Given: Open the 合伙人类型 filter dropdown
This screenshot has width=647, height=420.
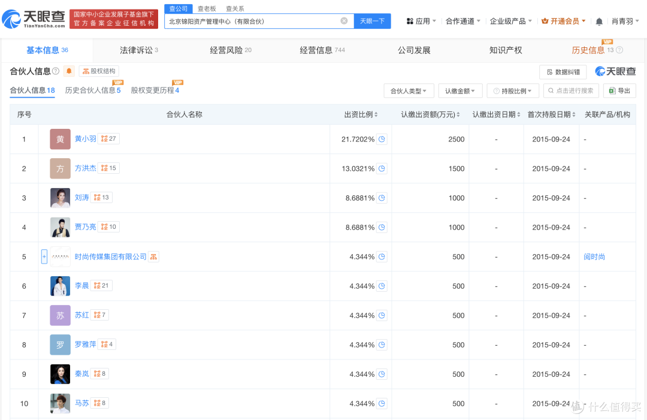Looking at the screenshot, I should [409, 90].
